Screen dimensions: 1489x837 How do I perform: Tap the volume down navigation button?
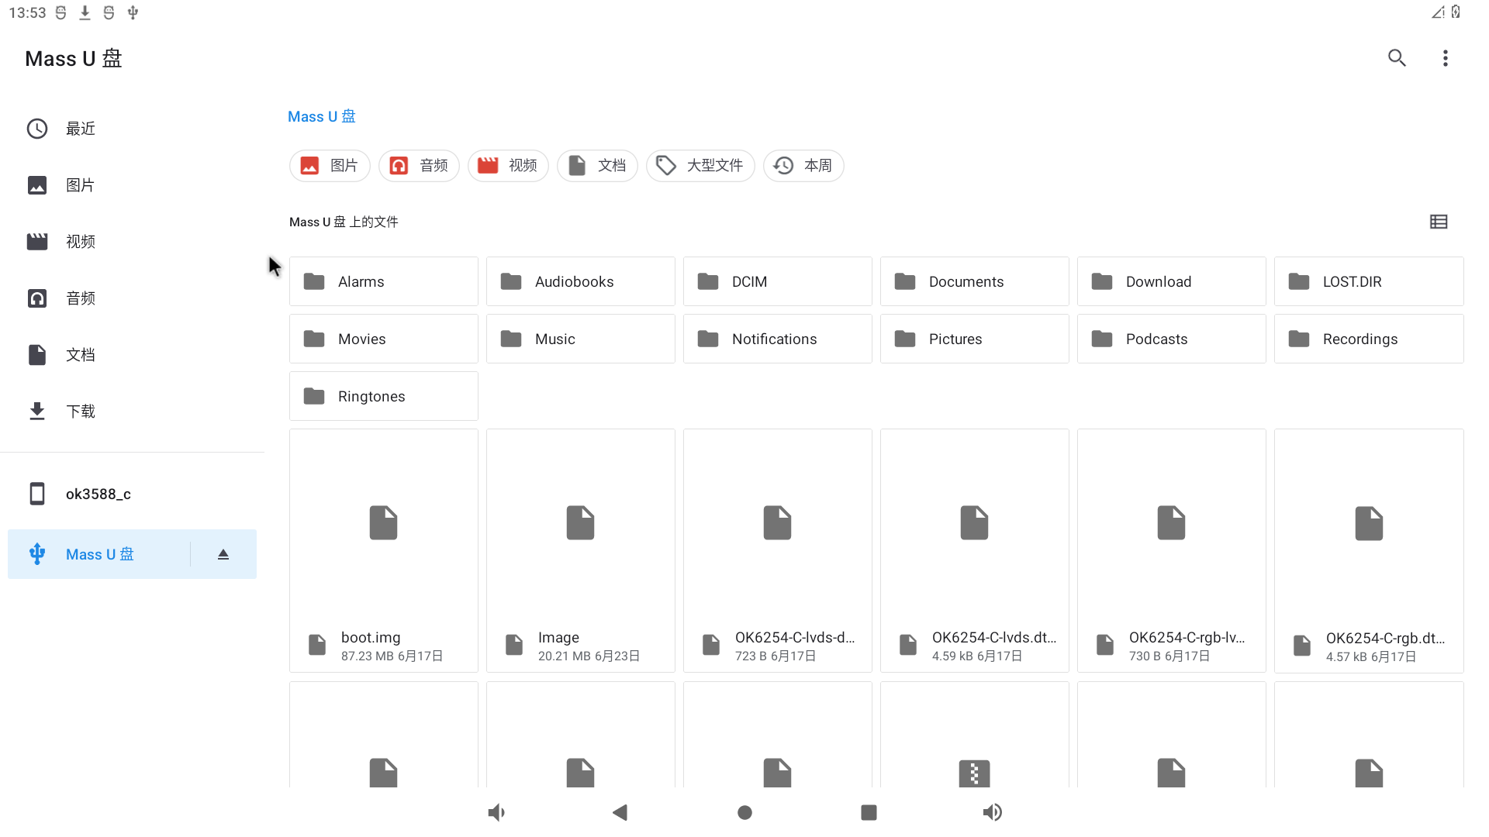tap(496, 812)
